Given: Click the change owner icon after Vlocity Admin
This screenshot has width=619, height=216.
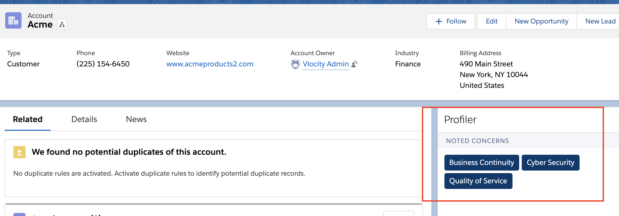Looking at the screenshot, I should (354, 64).
